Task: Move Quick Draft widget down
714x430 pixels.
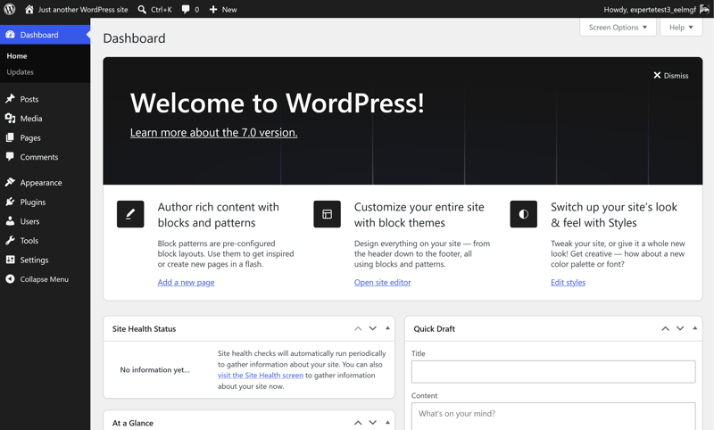Action: point(680,328)
